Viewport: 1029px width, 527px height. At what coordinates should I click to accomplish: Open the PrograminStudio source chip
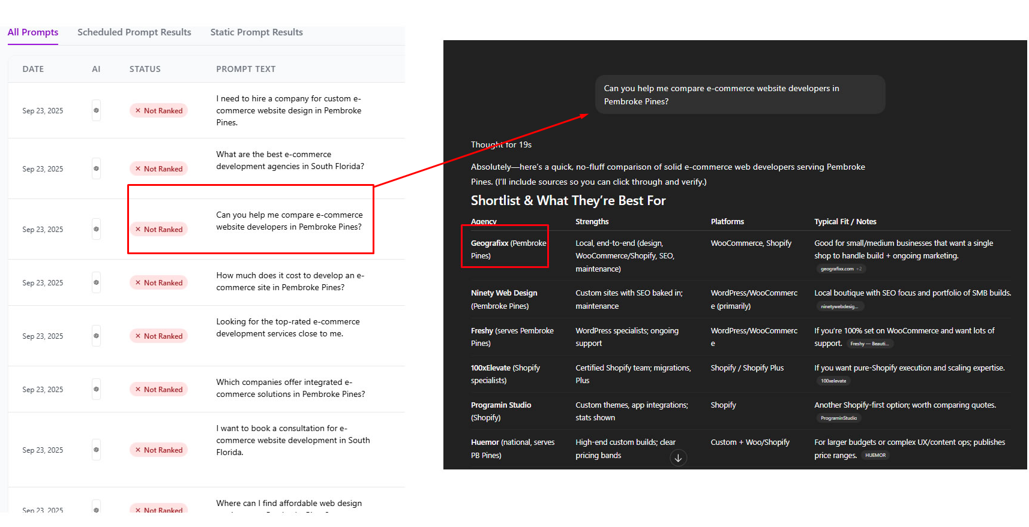pyautogui.click(x=839, y=418)
